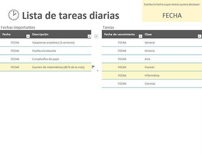Click the large FECHA highlight date field
202x155 pixels.
tap(172, 15)
